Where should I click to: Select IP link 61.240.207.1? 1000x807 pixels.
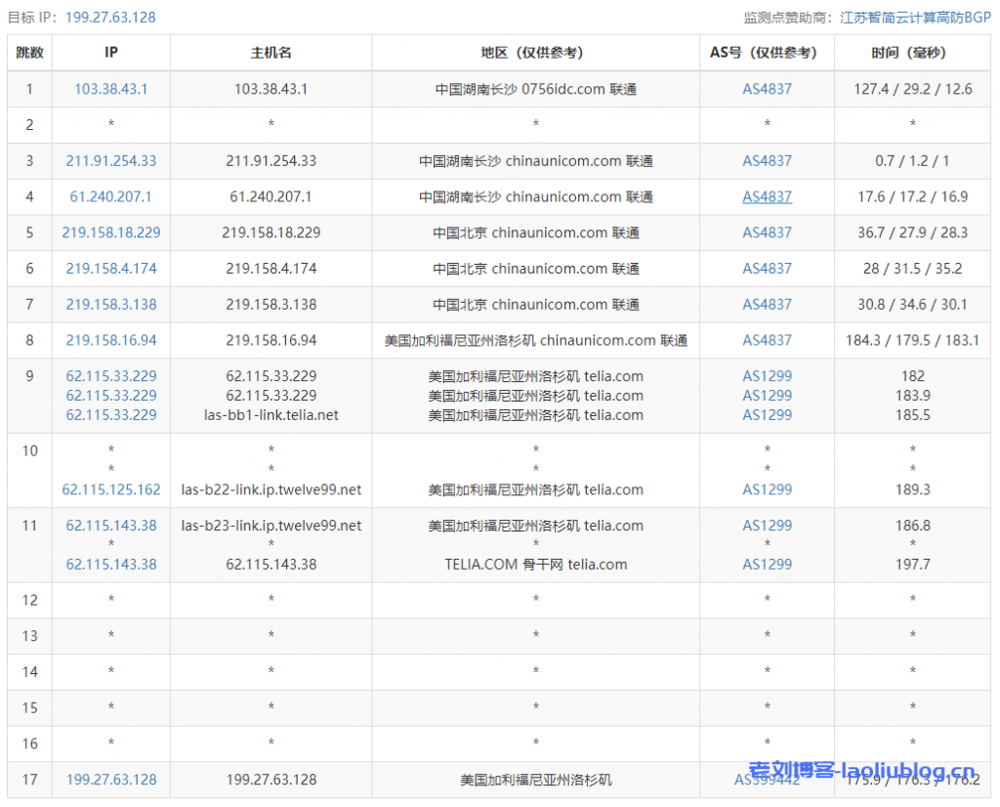[x=111, y=197]
